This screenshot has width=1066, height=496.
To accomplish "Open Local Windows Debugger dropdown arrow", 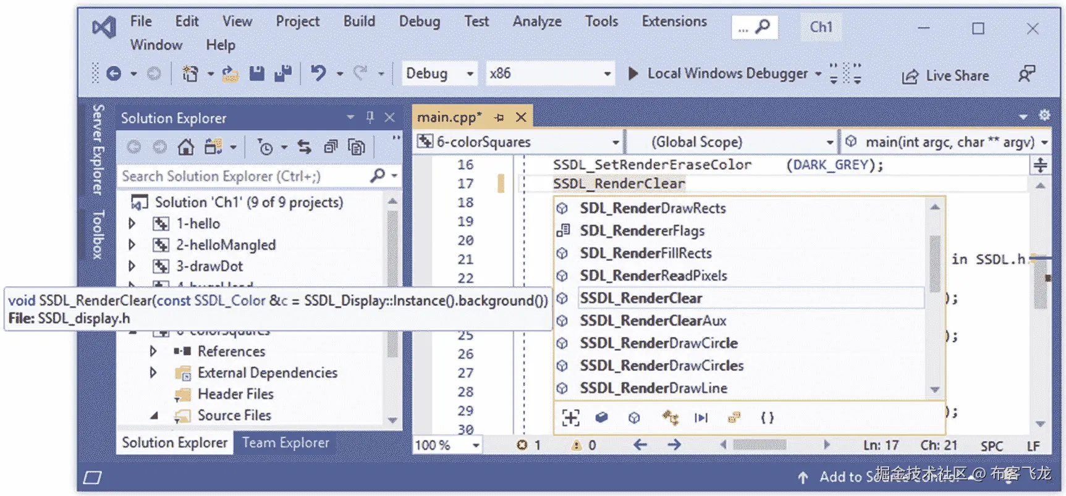I will (x=818, y=74).
